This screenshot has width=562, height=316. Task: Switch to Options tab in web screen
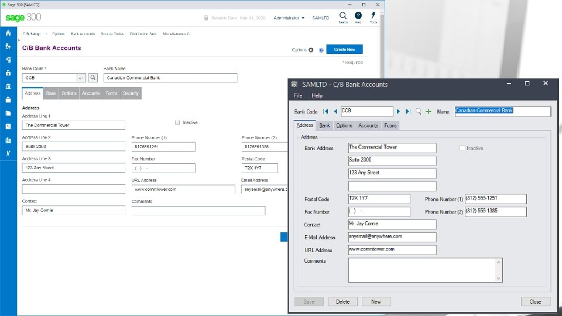click(x=69, y=93)
